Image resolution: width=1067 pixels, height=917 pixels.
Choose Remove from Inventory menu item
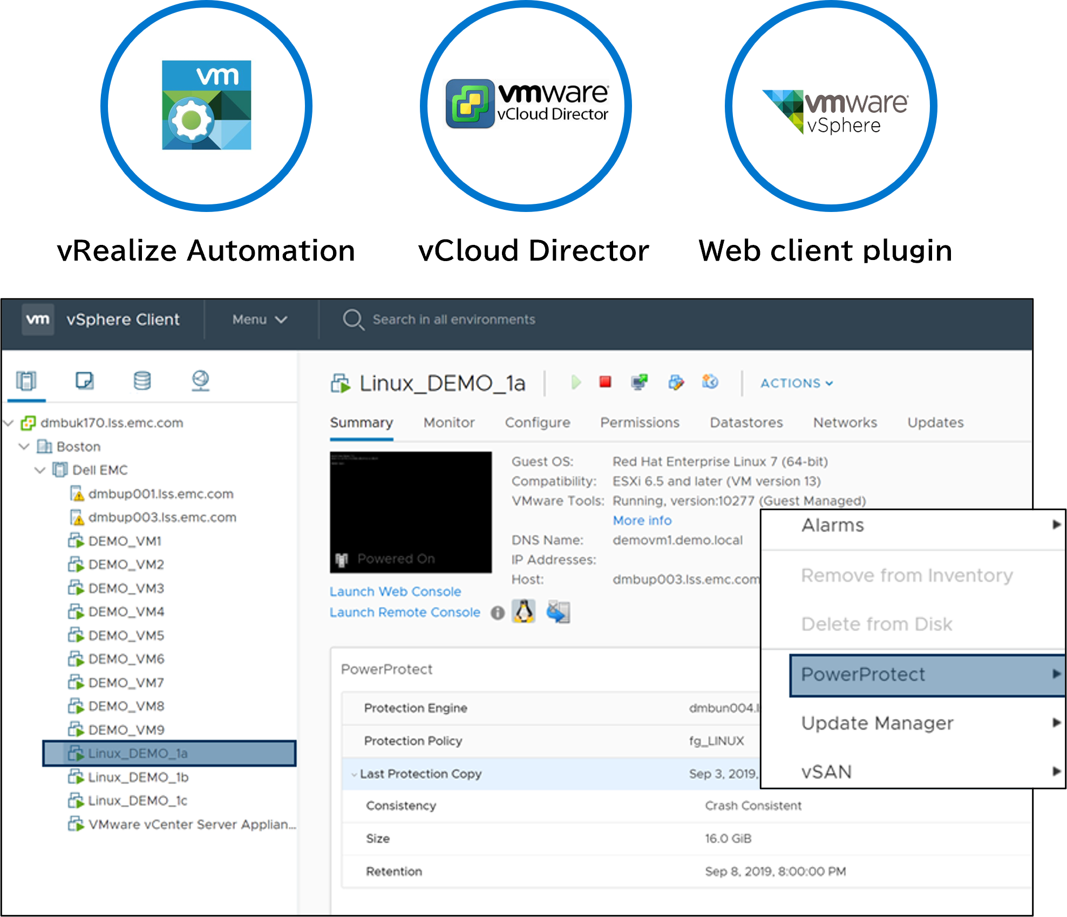pos(907,576)
